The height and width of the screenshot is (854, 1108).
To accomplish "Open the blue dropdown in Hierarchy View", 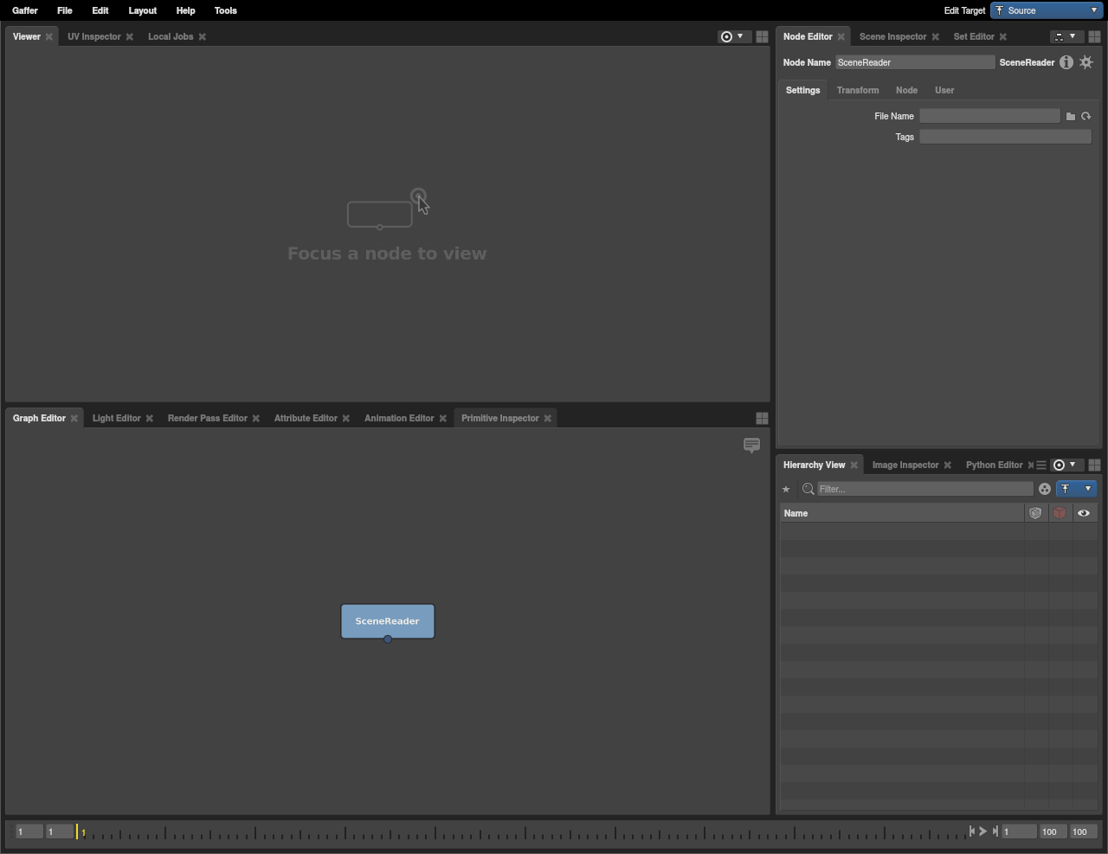I will [x=1076, y=489].
